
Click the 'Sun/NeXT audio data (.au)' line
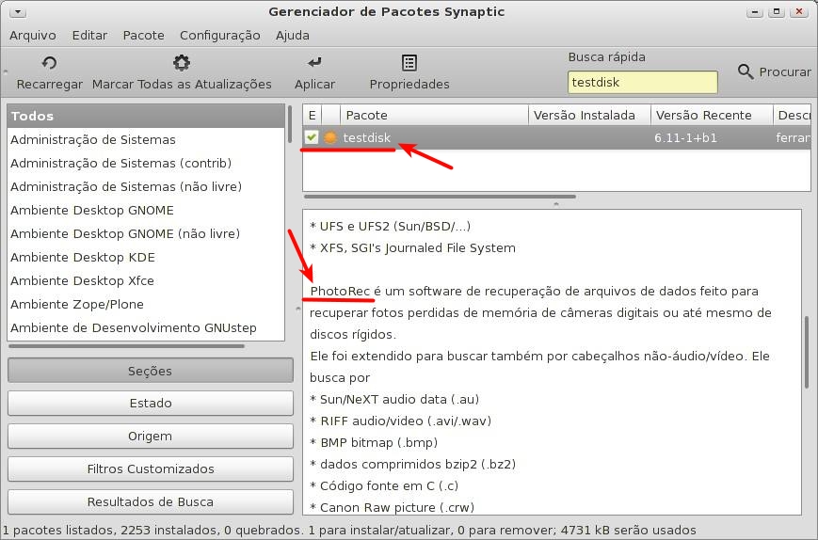[x=394, y=399]
